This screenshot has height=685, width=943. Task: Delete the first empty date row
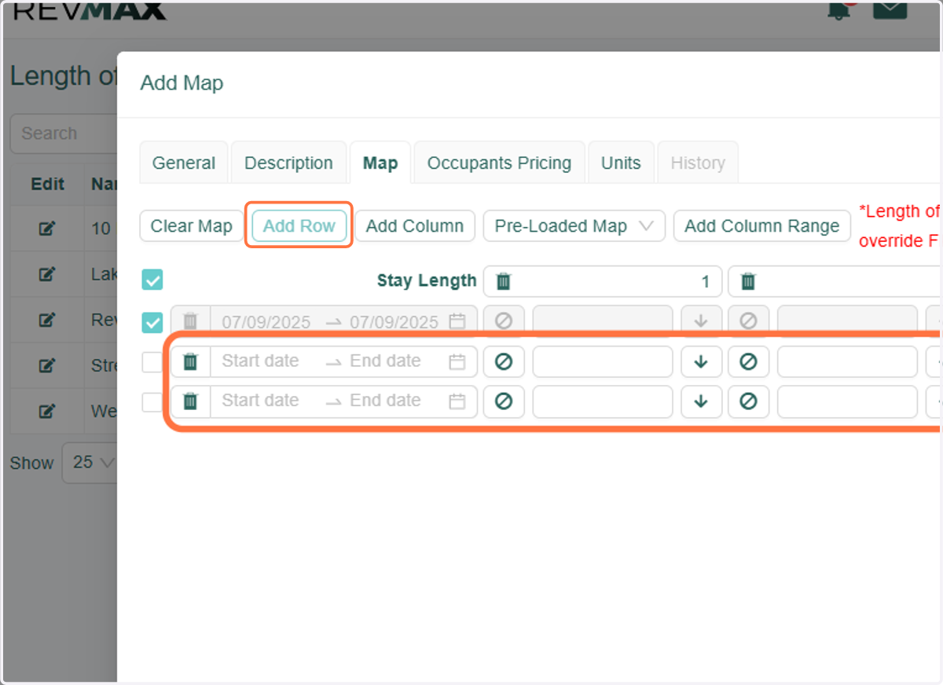click(190, 361)
